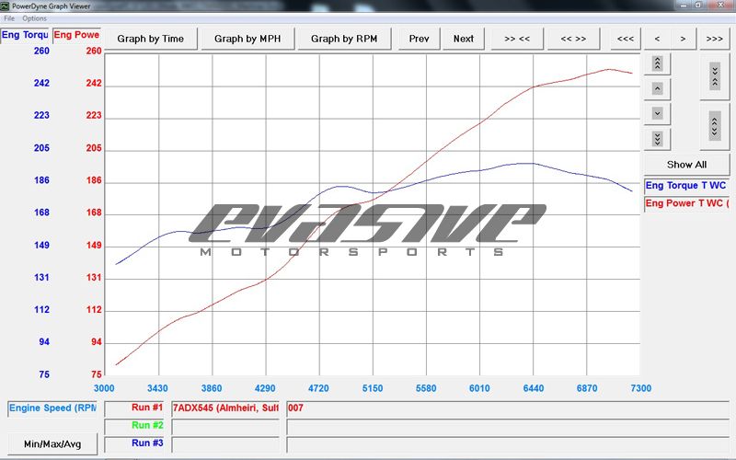Select the Run #1 label
Viewport: 736px width, 460px height.
(x=134, y=408)
